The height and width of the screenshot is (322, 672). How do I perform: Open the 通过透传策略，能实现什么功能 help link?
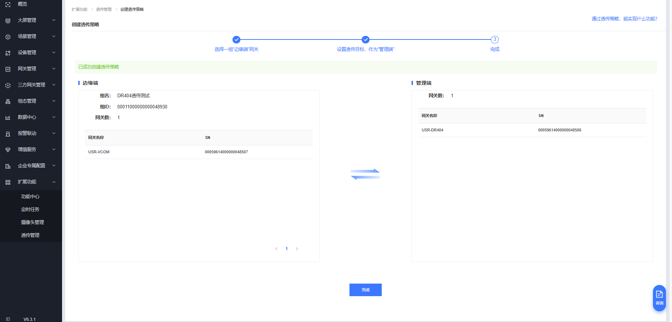coord(624,19)
